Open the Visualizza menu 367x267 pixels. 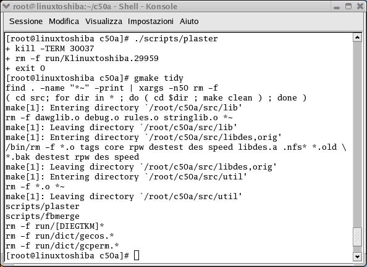(103, 21)
